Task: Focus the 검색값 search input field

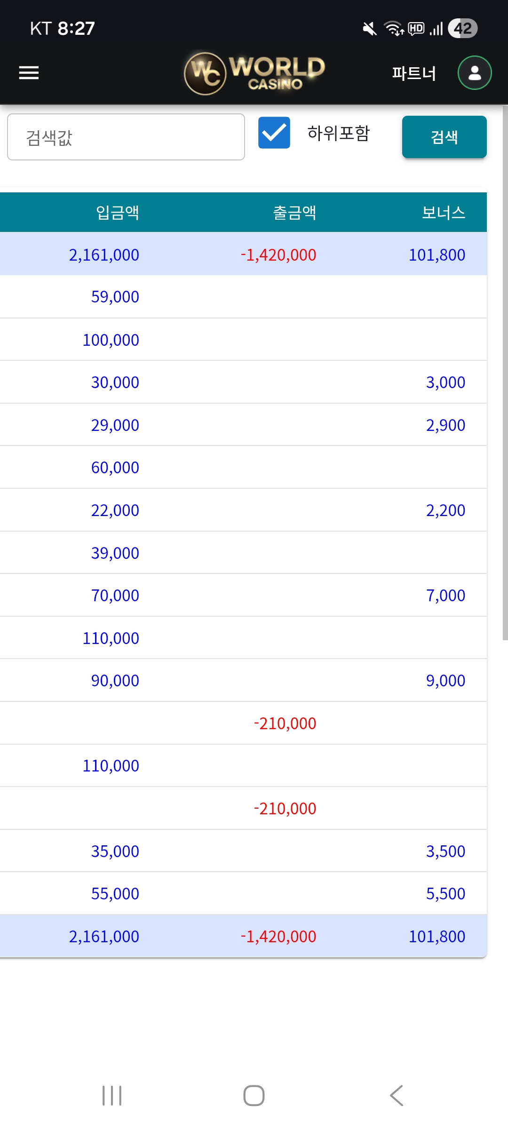Action: point(126,137)
